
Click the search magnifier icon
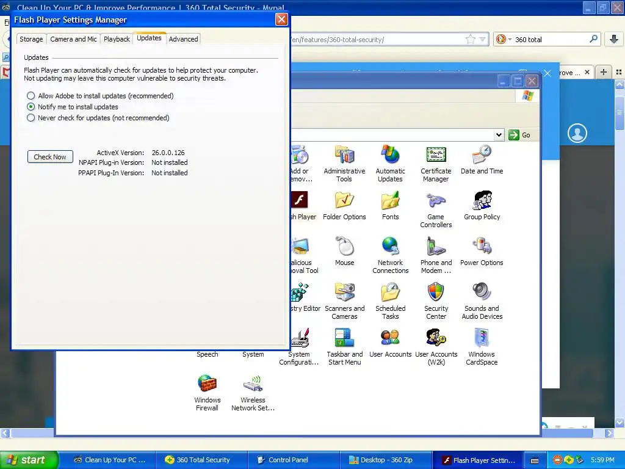click(593, 39)
